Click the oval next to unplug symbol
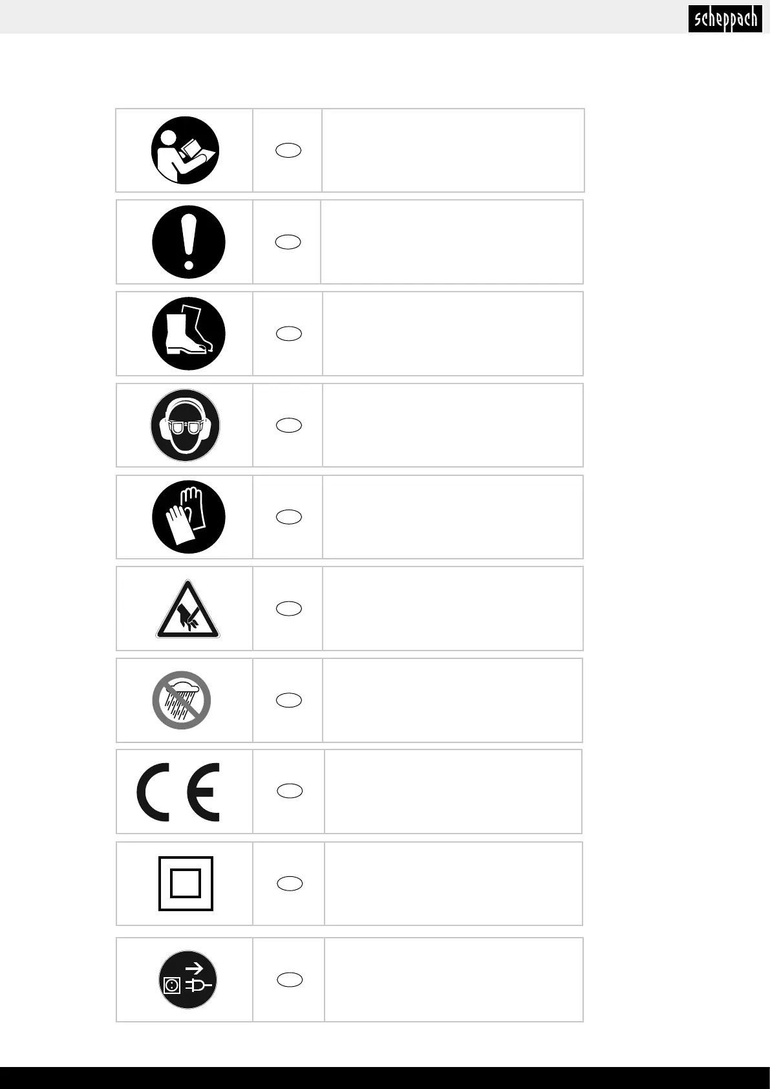The height and width of the screenshot is (1089, 770). [290, 980]
